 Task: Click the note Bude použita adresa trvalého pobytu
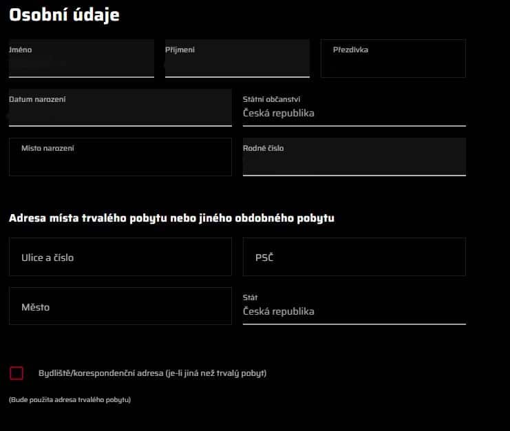click(x=70, y=400)
